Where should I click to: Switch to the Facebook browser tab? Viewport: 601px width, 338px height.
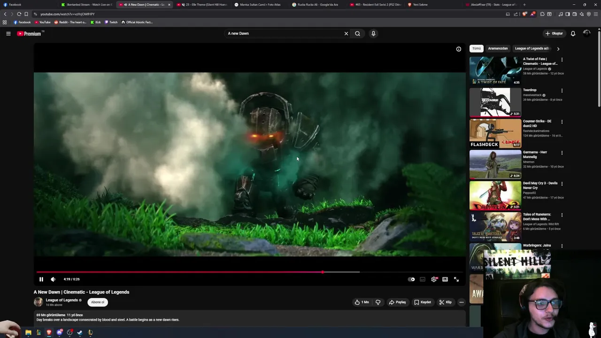pos(28,5)
